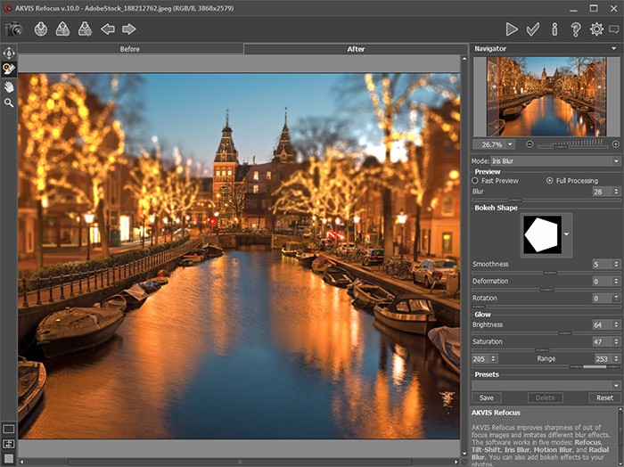The height and width of the screenshot is (467, 624).
Task: Switch to the After tab
Action: click(x=356, y=49)
